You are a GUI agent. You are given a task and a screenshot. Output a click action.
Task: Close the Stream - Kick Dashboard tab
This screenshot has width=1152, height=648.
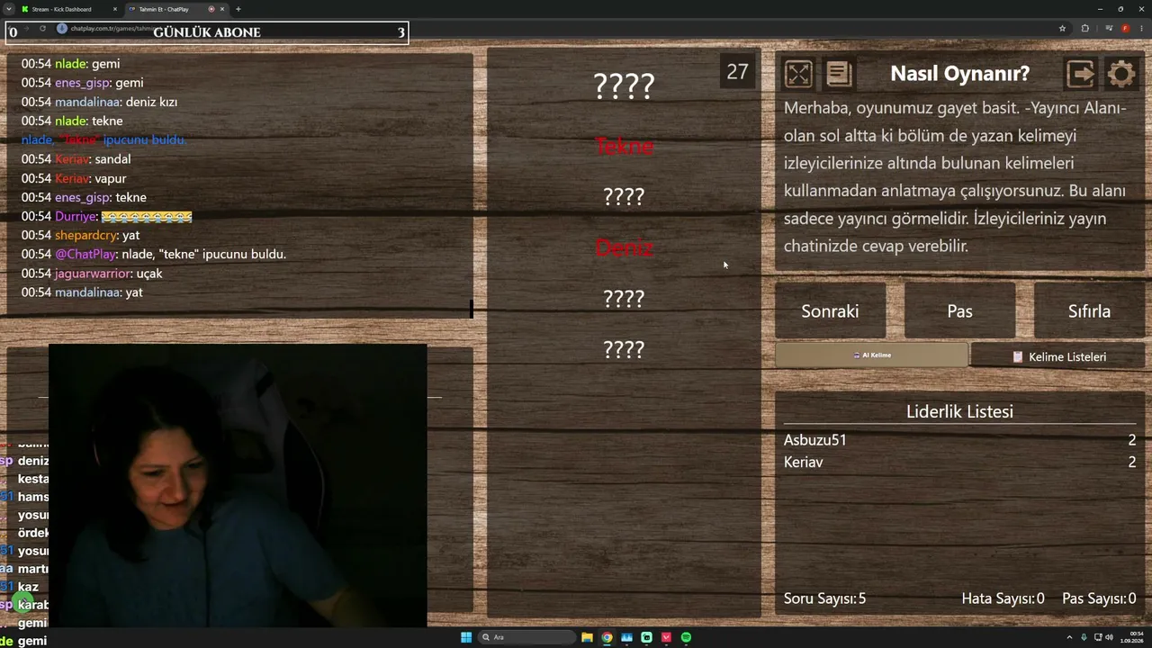115,9
